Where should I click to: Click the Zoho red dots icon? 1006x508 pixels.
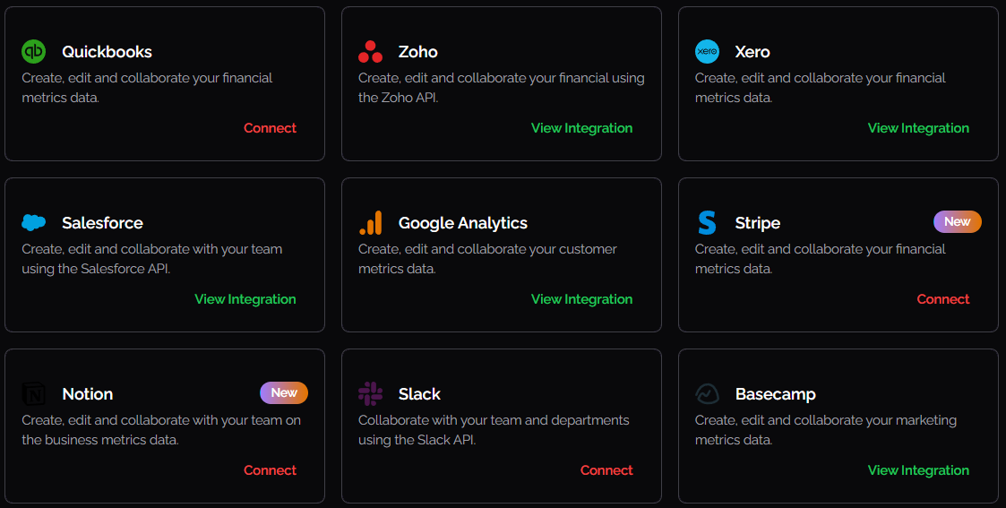(370, 52)
